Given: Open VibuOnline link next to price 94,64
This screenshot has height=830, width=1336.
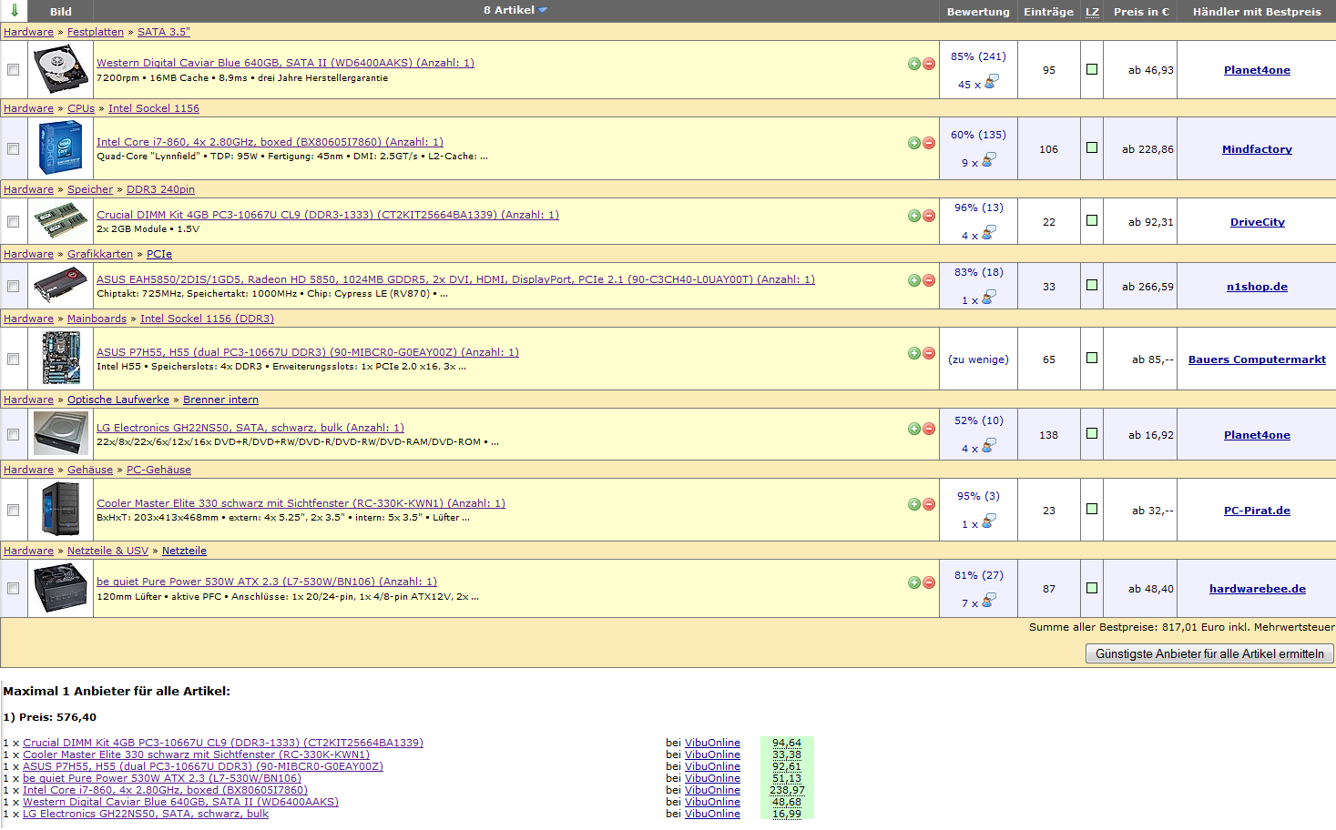Looking at the screenshot, I should click(x=712, y=743).
